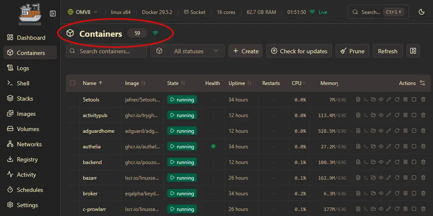Click the green health dot for authelia
The width and height of the screenshot is (433, 216).
coord(213,146)
